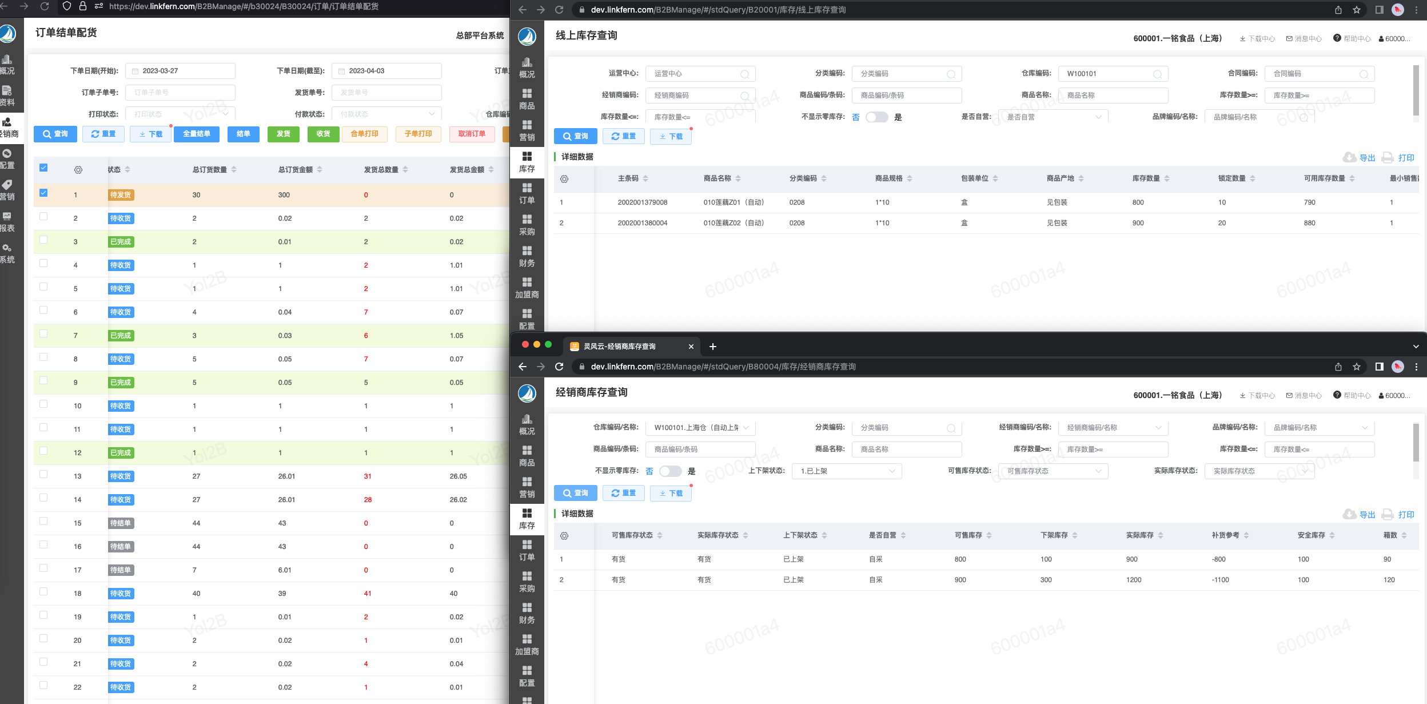Open the 上下架状态 dropdown showing 1.已上架
Viewport: 1427px width, 704px height.
click(846, 471)
